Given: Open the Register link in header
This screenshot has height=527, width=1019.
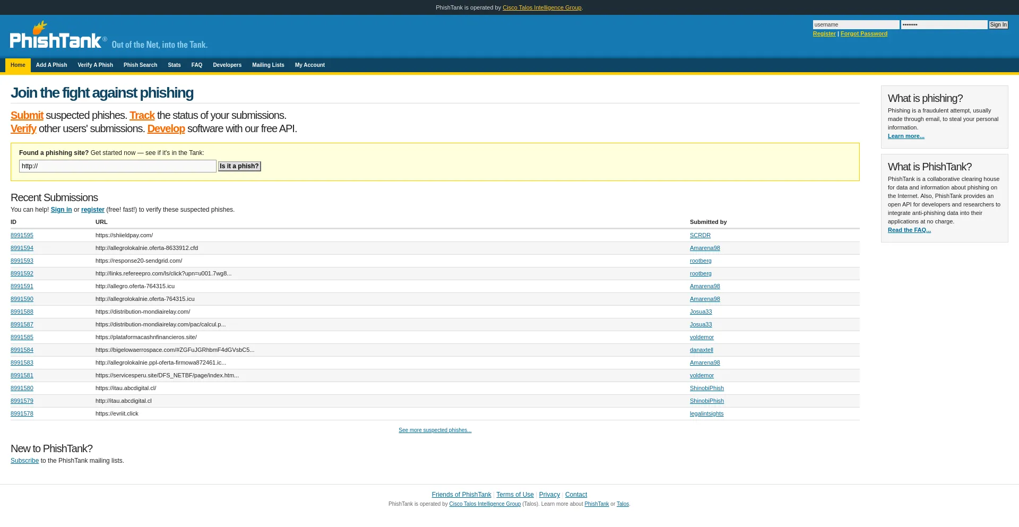Looking at the screenshot, I should (x=824, y=33).
